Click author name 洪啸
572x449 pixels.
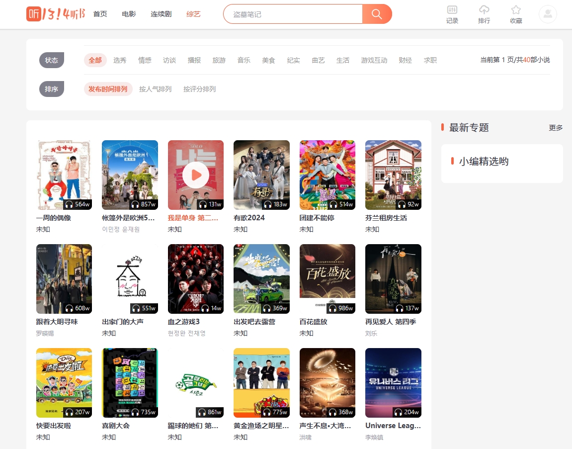[305, 438]
